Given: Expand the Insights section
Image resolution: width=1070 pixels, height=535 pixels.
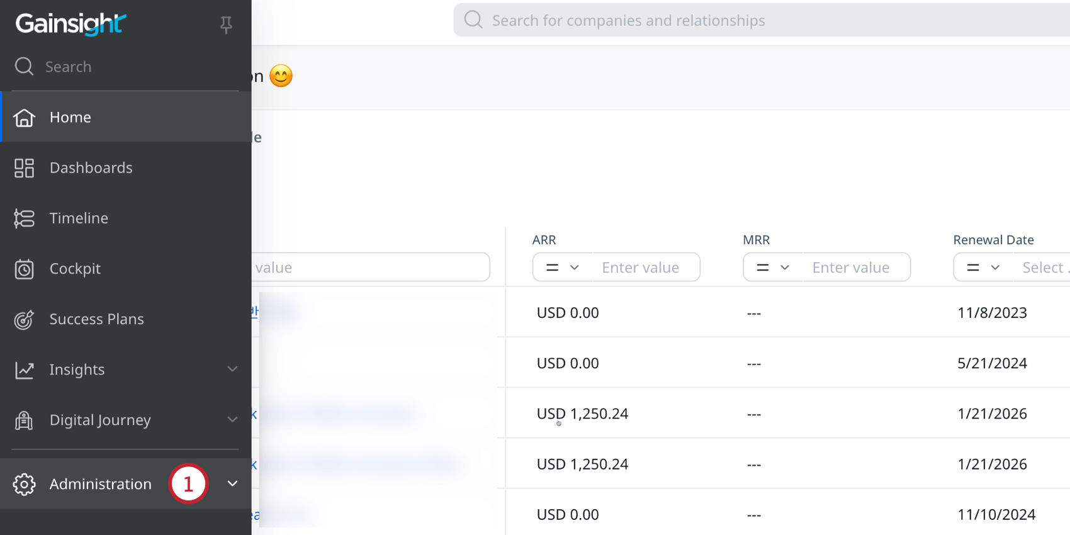Looking at the screenshot, I should click(x=232, y=369).
